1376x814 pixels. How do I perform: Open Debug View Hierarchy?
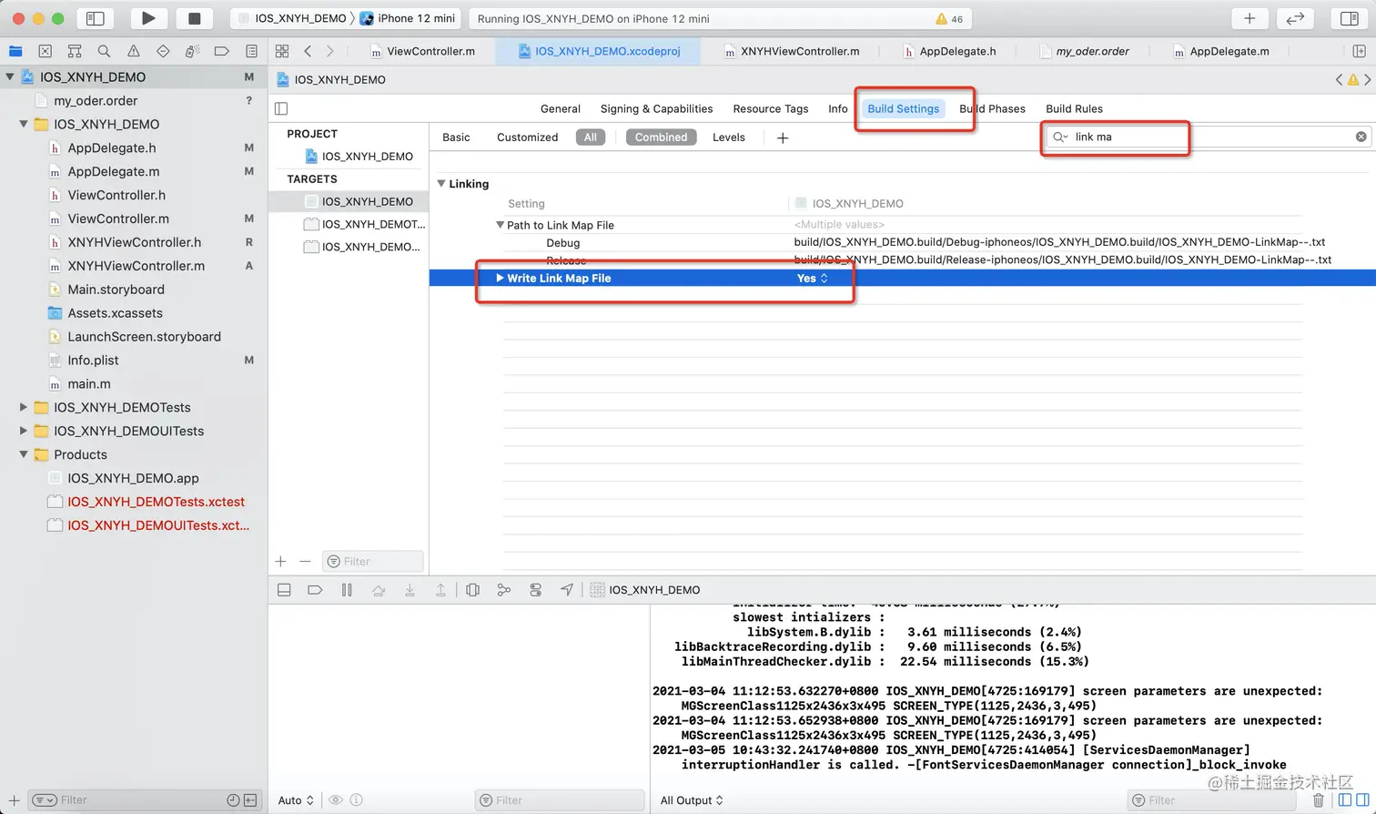tap(472, 590)
